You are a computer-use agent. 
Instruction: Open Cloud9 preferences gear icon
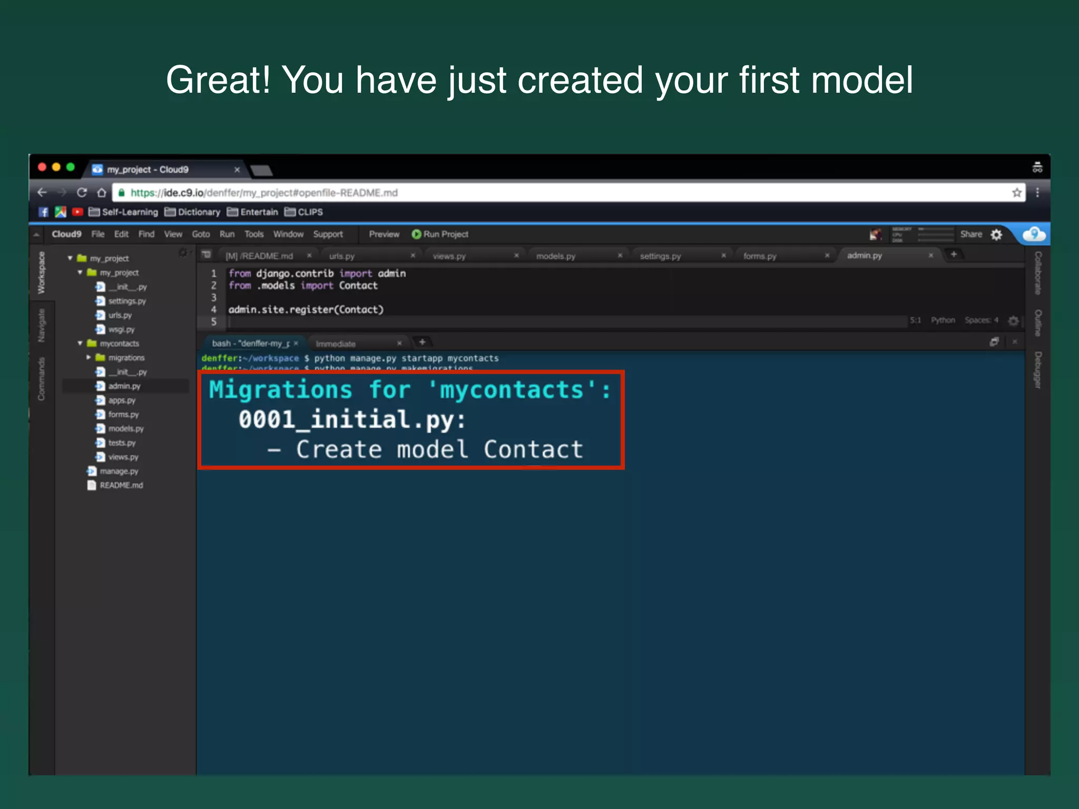996,234
